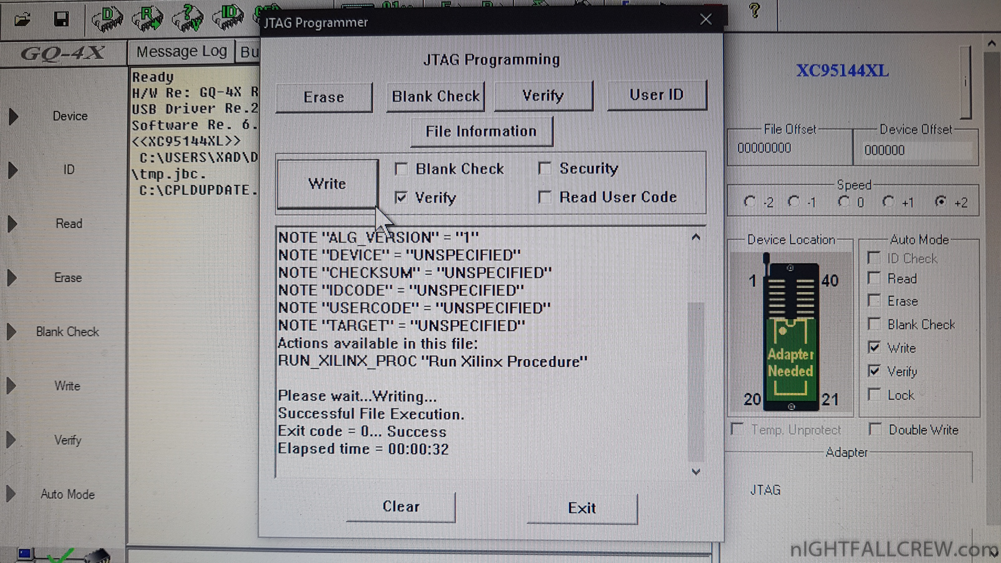Toggle Temp. Unprotect checkbox
Image resolution: width=1001 pixels, height=563 pixels.
[x=737, y=429]
